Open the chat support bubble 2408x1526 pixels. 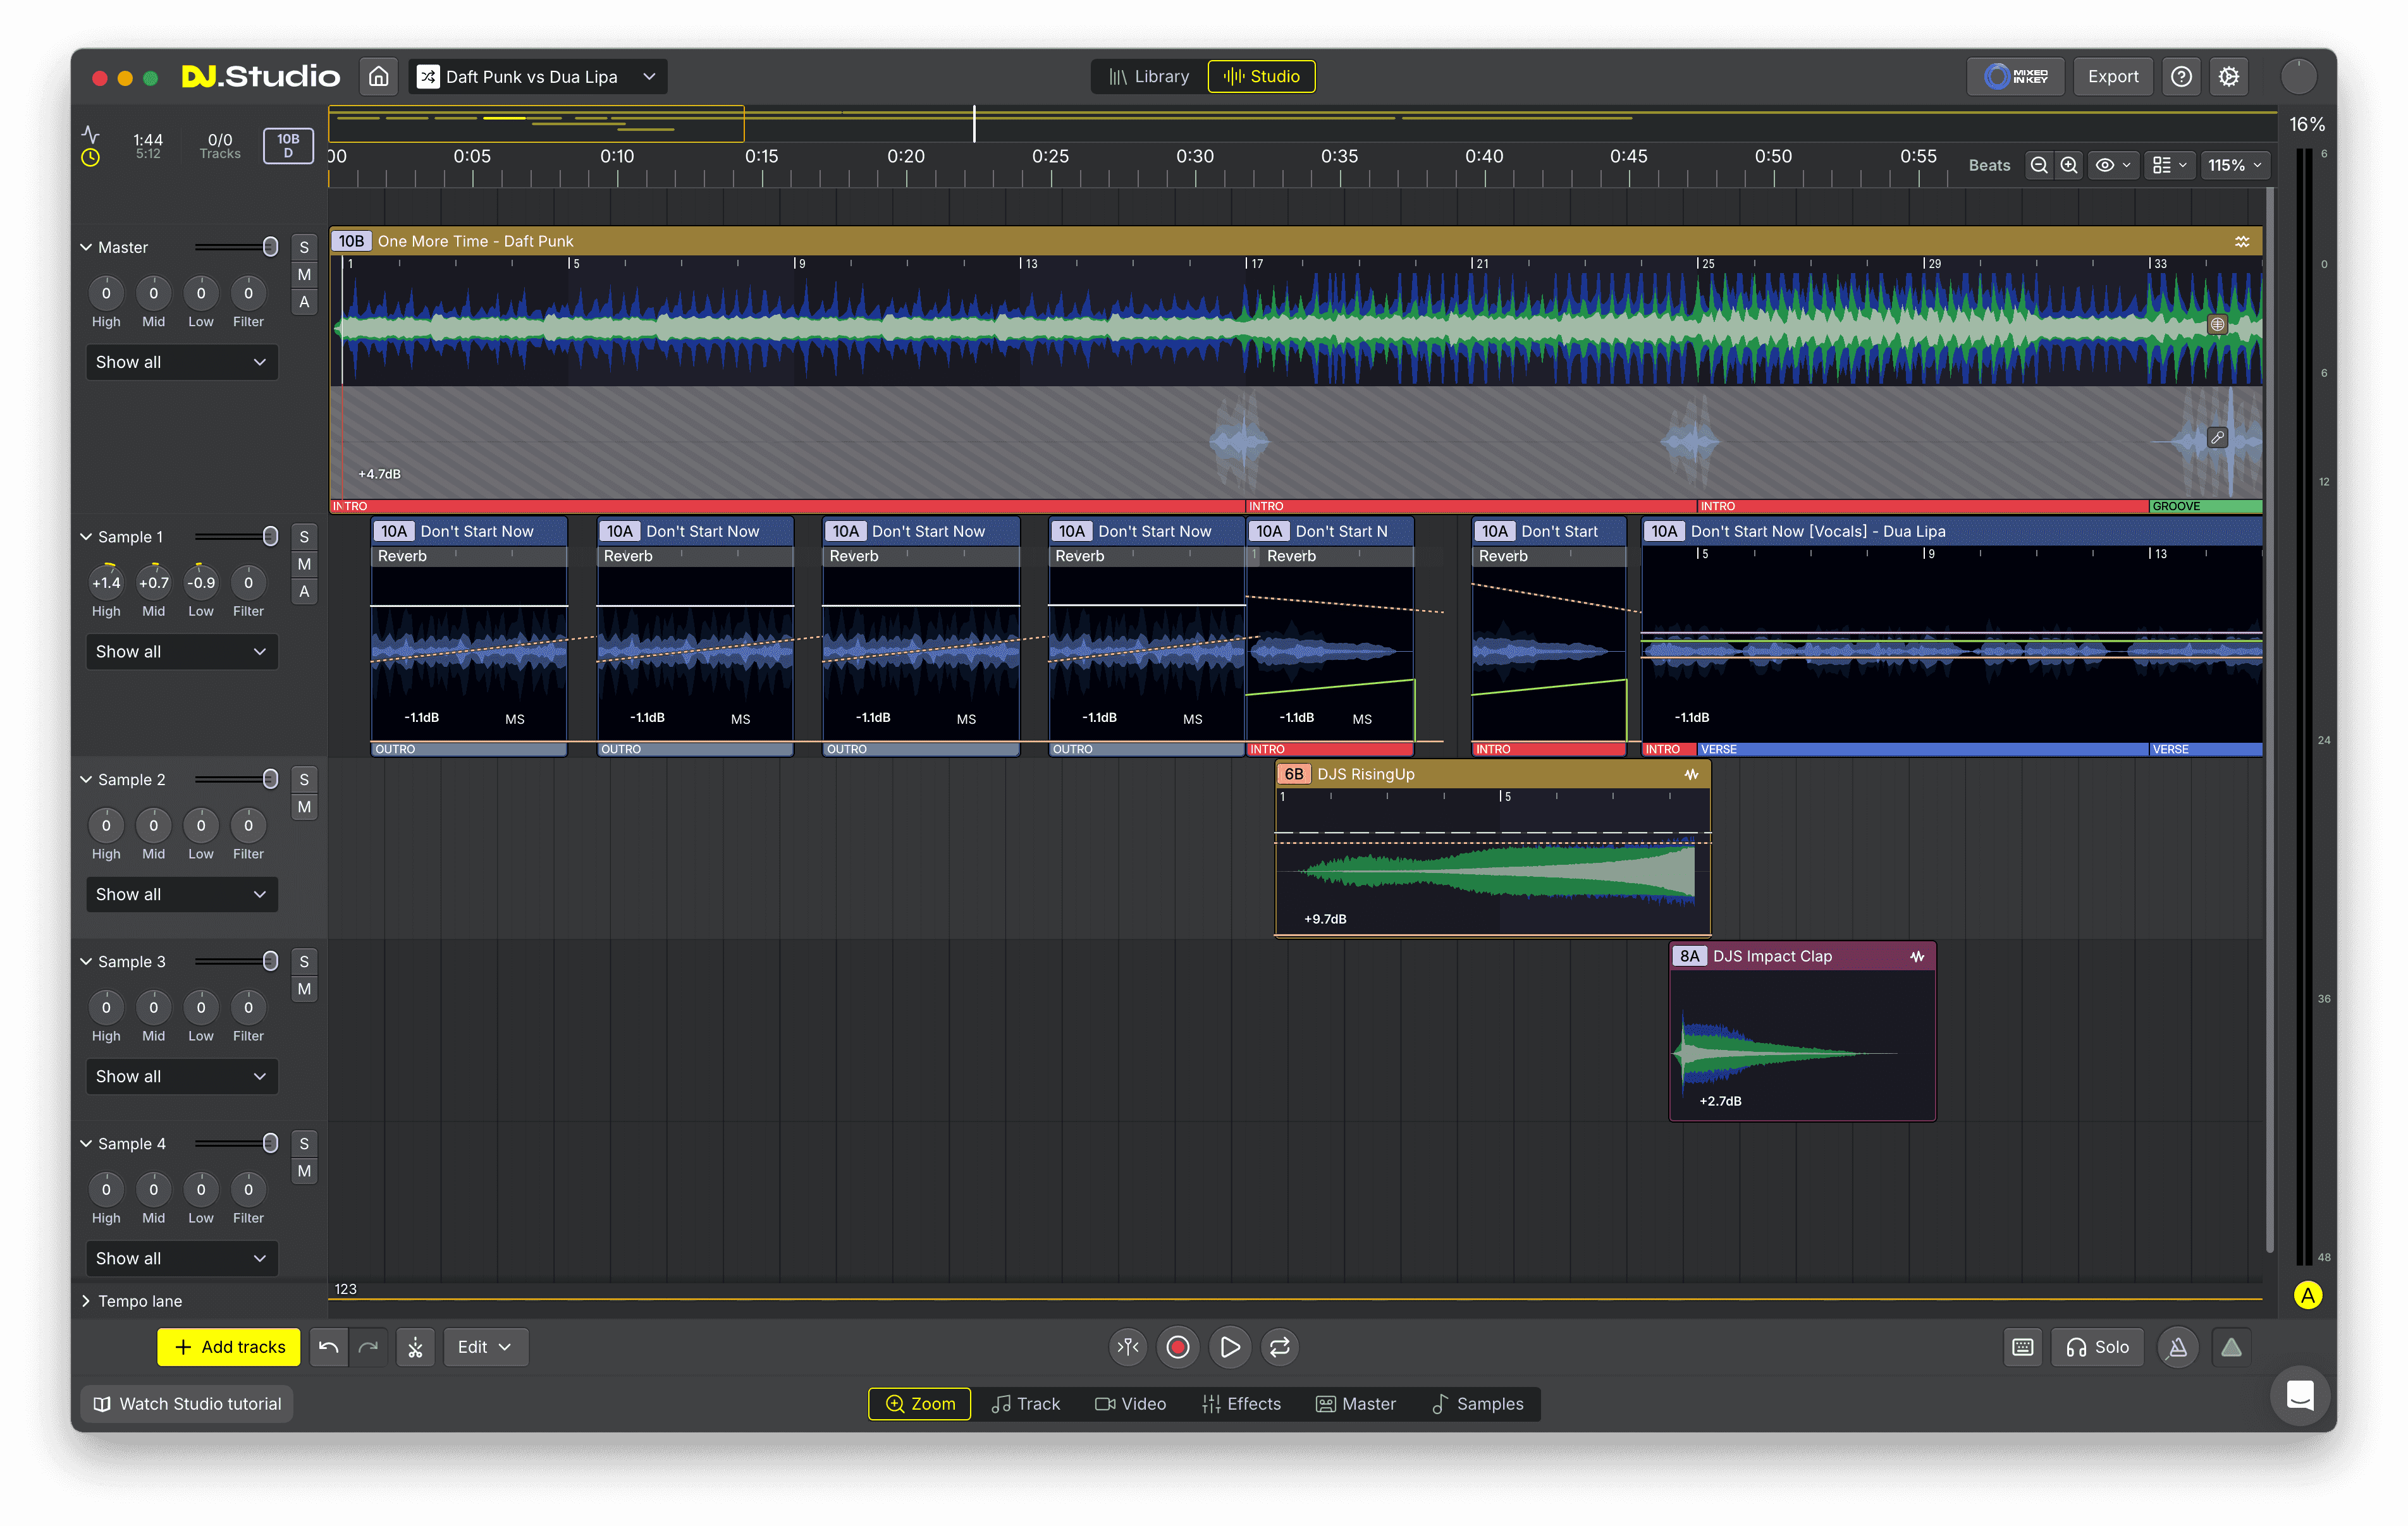pos(2300,1395)
